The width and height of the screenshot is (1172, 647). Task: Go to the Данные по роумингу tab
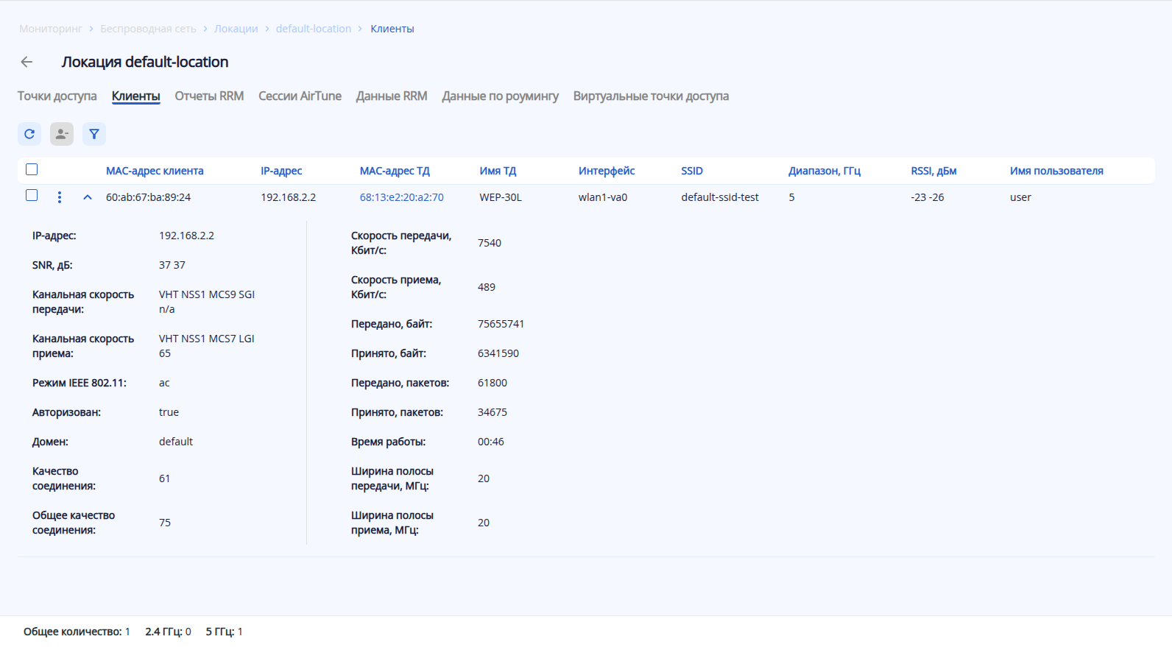click(x=500, y=96)
